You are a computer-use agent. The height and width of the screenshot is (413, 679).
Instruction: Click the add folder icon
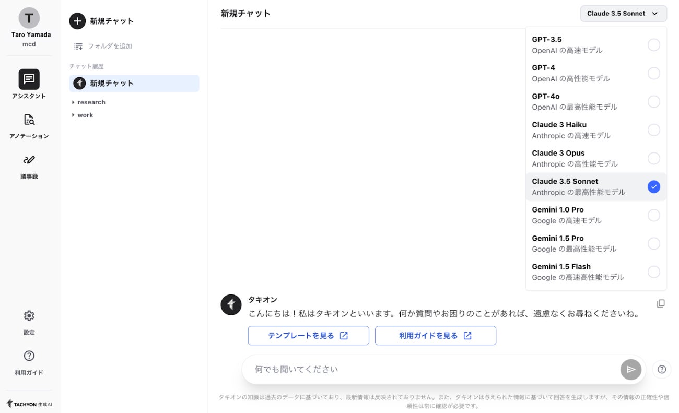click(78, 46)
